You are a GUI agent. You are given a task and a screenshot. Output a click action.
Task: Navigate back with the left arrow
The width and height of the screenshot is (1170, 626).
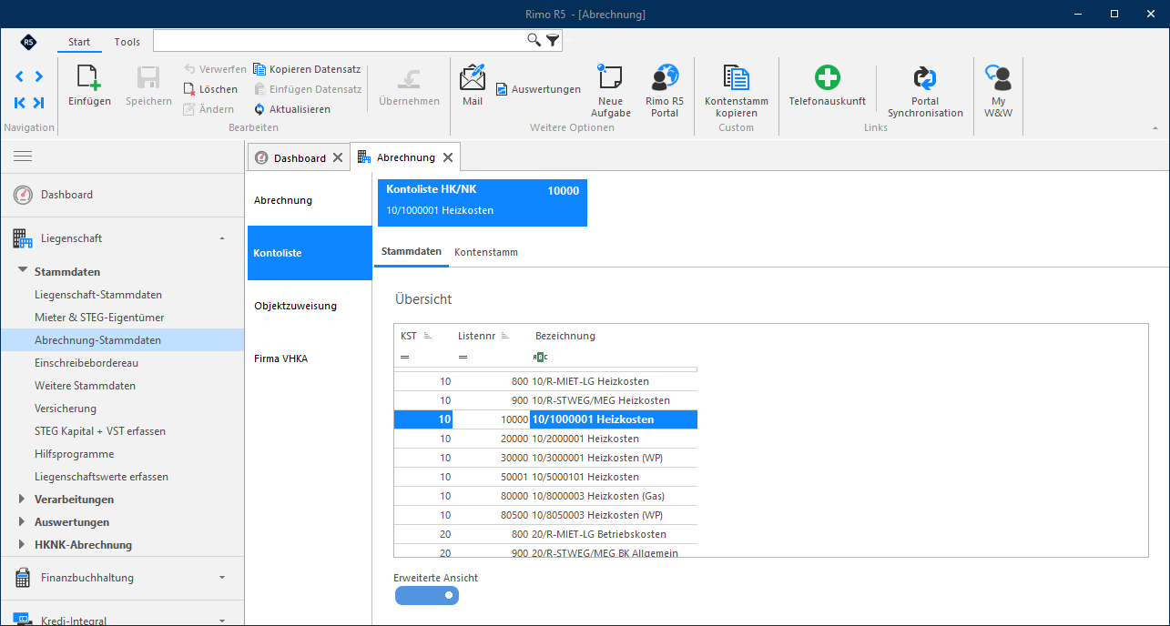[x=19, y=76]
